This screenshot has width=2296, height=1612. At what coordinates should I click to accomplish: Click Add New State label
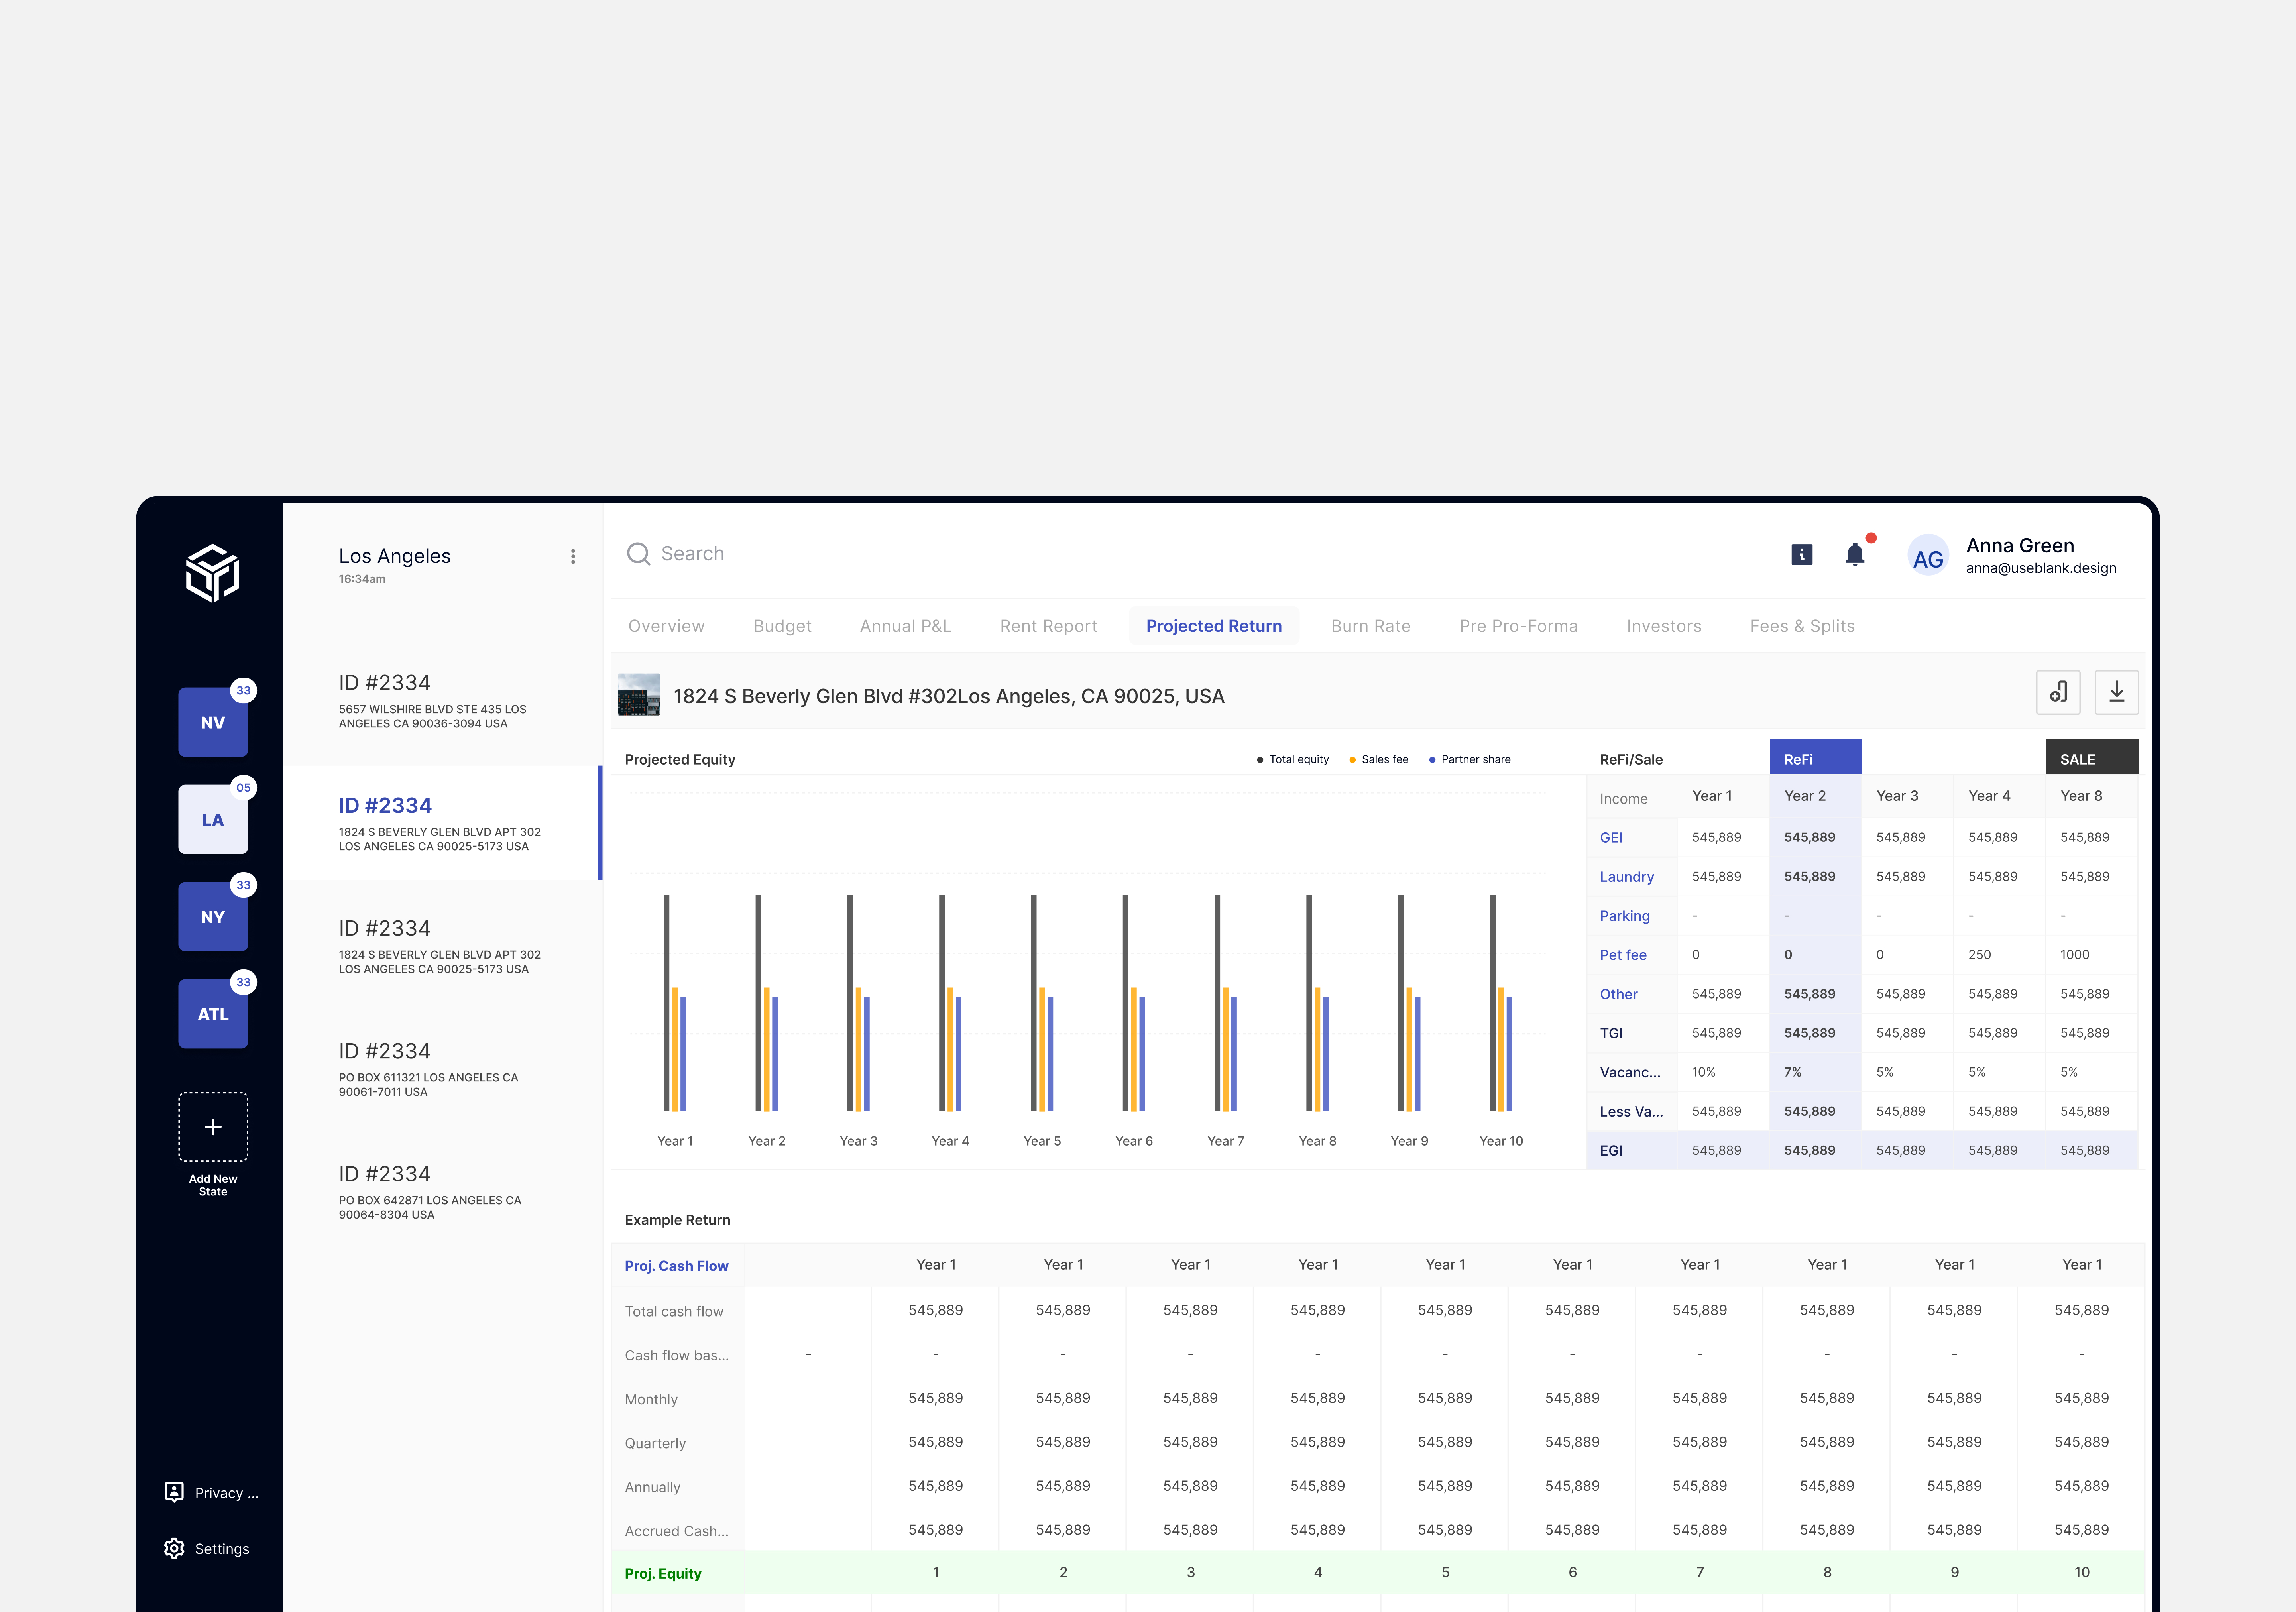tap(213, 1185)
